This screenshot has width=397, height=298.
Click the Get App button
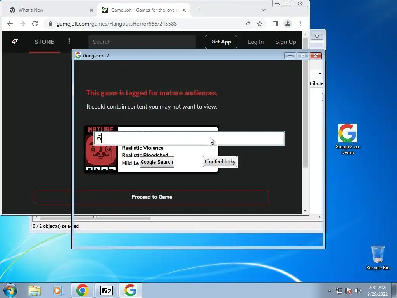(x=221, y=42)
